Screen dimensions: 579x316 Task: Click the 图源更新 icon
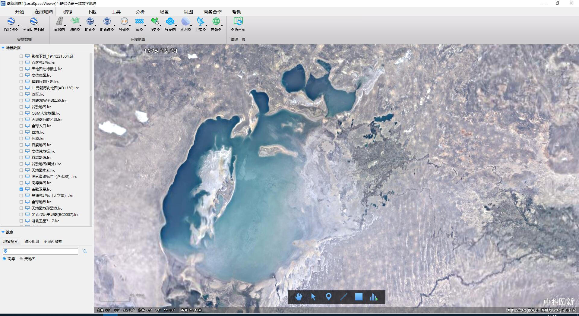coord(238,21)
